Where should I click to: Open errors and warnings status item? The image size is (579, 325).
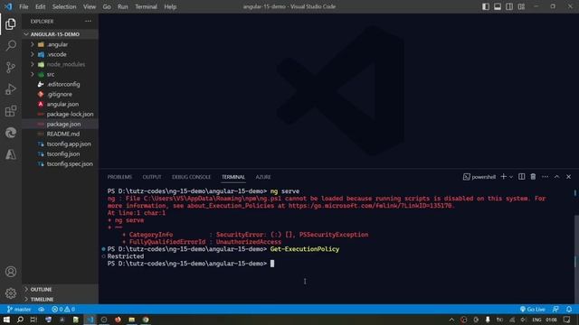[x=63, y=309]
